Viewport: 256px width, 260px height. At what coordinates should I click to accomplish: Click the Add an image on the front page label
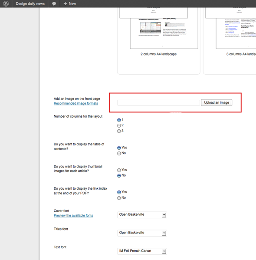click(77, 99)
